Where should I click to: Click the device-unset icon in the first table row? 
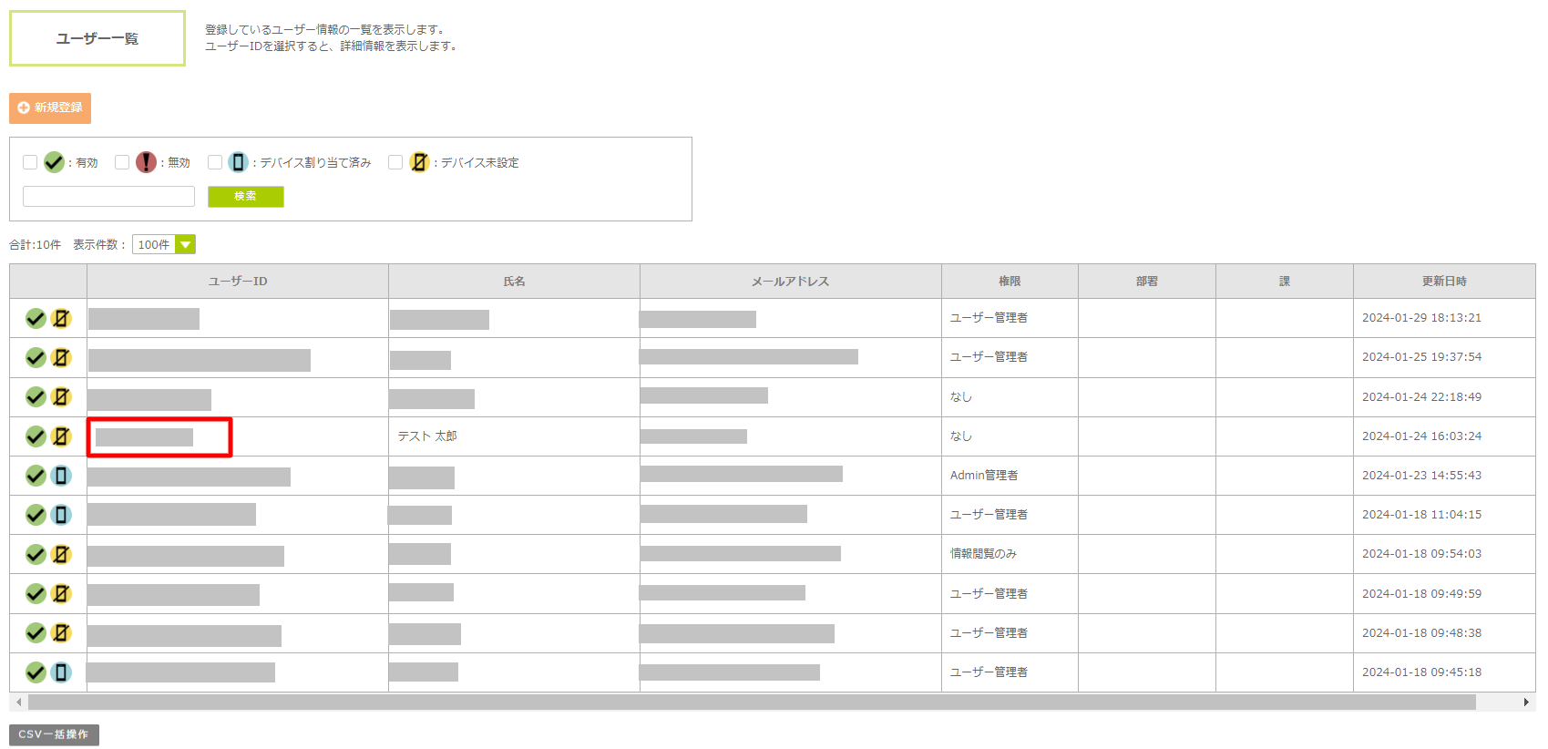(x=61, y=318)
